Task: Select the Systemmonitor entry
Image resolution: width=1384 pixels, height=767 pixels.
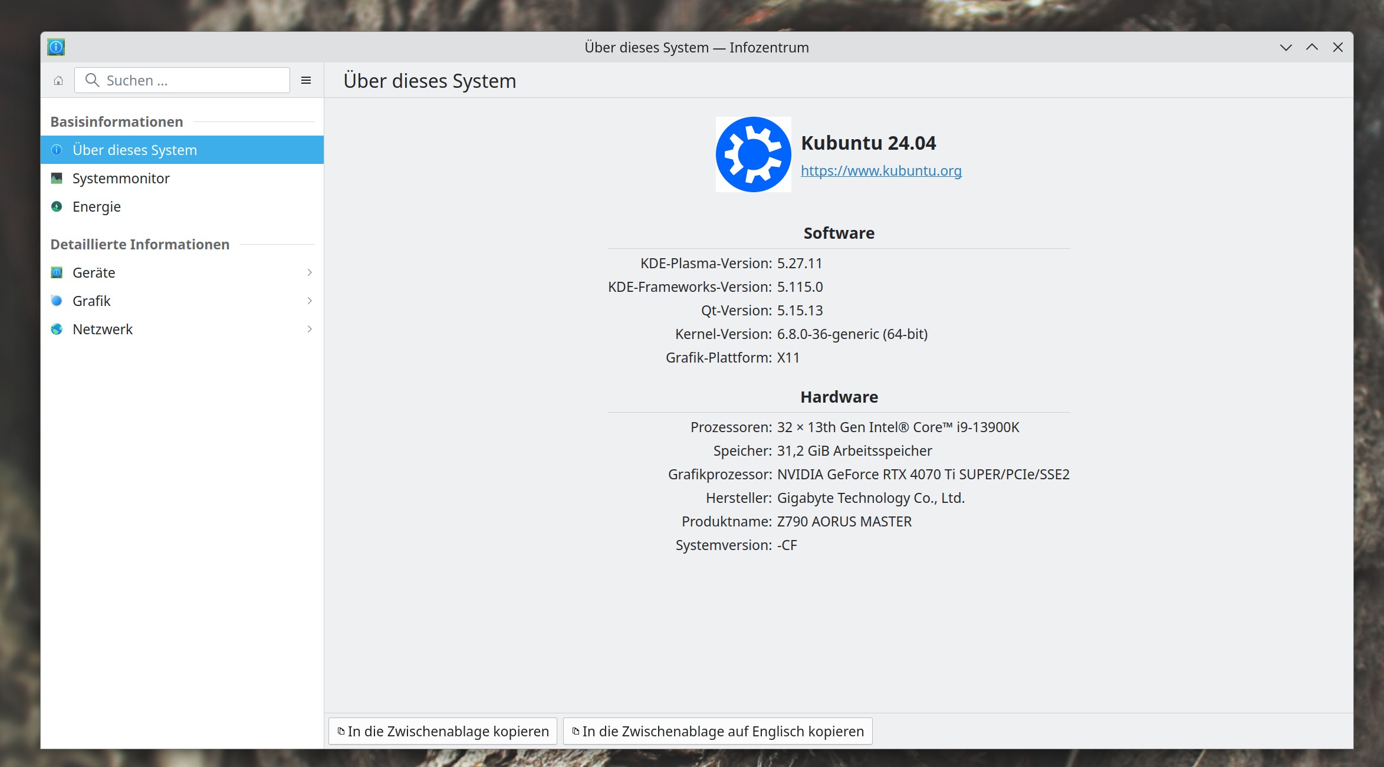Action: click(121, 179)
